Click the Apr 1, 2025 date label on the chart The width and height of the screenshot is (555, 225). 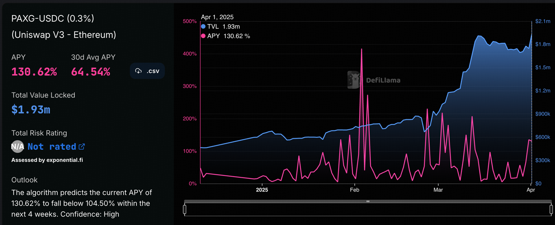217,17
